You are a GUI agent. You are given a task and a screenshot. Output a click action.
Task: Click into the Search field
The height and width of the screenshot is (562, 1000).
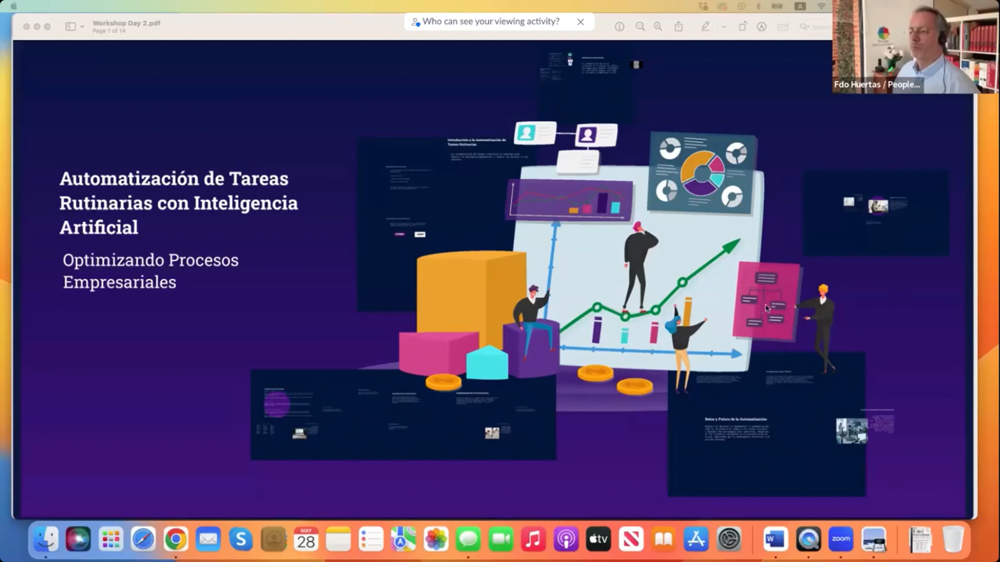pos(821,27)
